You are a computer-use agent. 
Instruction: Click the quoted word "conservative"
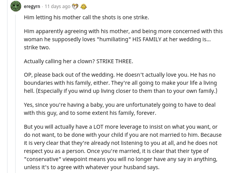pyautogui.click(x=42, y=159)
